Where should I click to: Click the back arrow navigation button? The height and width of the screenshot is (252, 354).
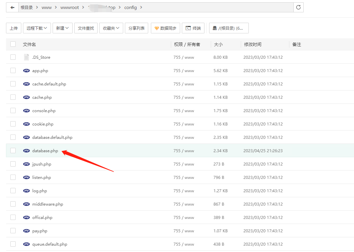12,7
